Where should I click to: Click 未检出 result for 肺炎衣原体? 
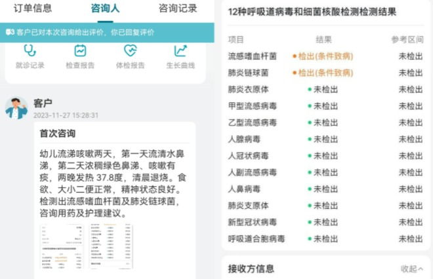point(323,89)
